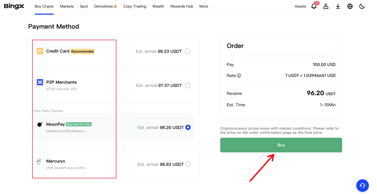Click the BingX logo
377x194 pixels.
(14, 6)
